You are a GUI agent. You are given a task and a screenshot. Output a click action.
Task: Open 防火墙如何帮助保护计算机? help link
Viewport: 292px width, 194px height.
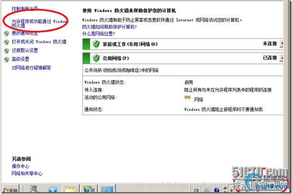tap(110, 27)
